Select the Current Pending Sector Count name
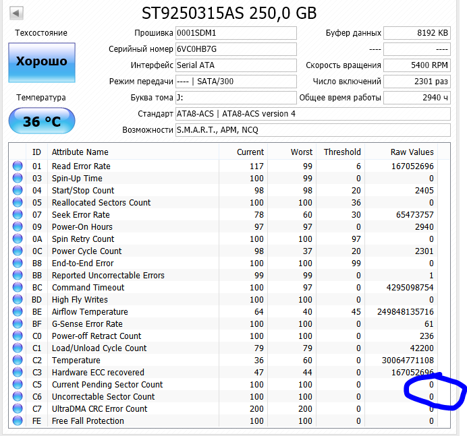The height and width of the screenshot is (436, 467). click(107, 385)
